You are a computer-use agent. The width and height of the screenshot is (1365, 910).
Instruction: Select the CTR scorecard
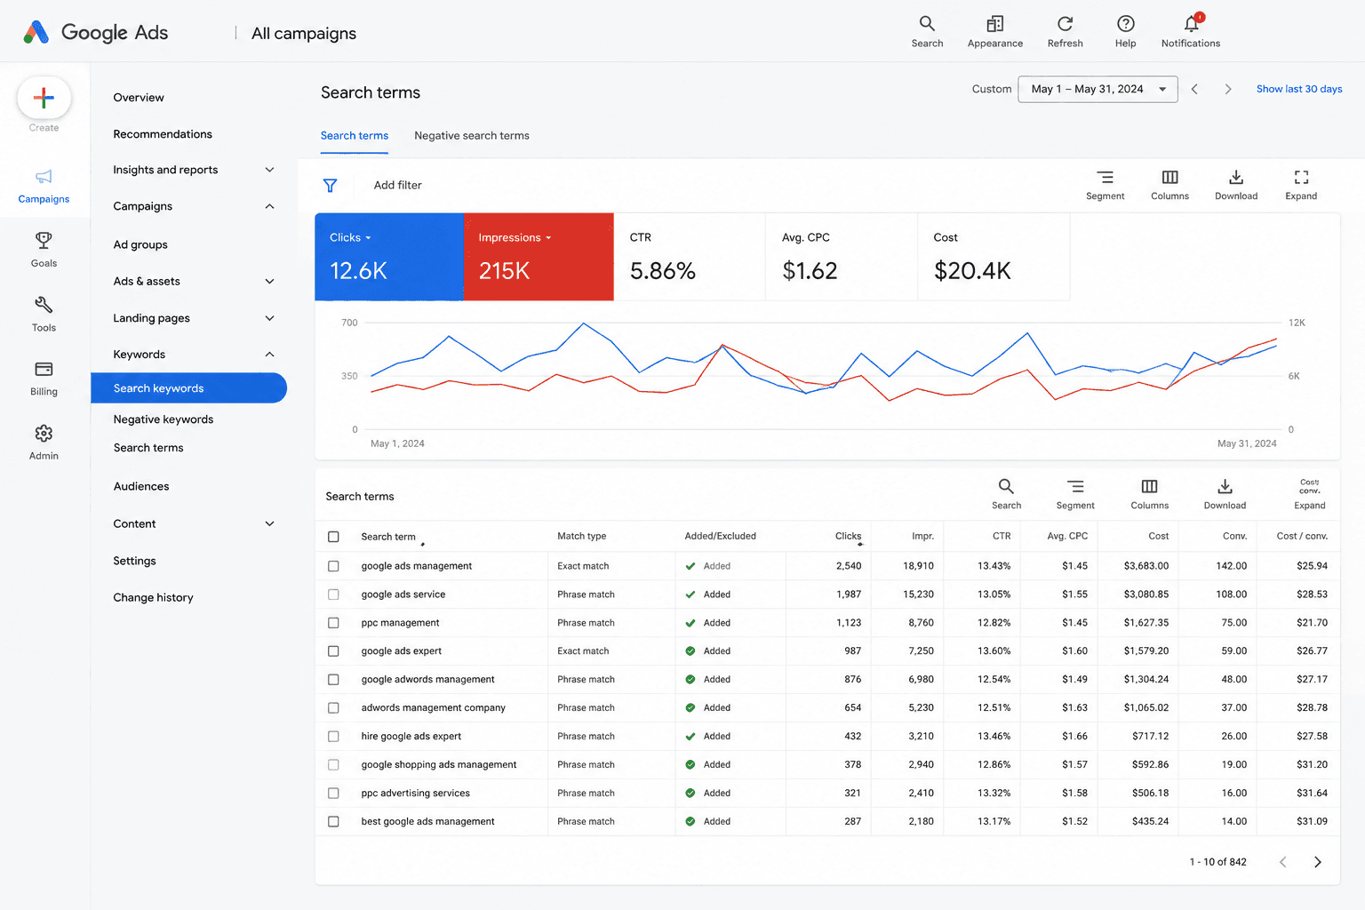[x=690, y=257]
